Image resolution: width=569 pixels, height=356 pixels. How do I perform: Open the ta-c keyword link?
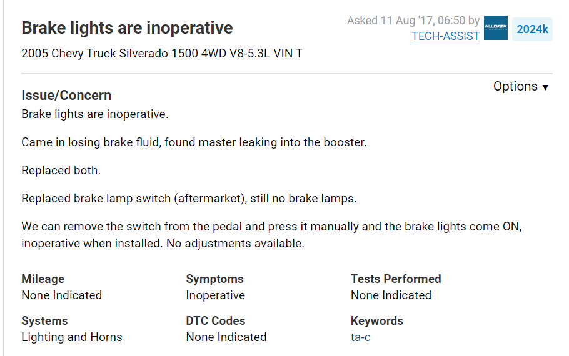coord(361,337)
